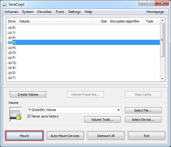Click Select File...
The width and height of the screenshot is (171, 147).
[143, 110]
